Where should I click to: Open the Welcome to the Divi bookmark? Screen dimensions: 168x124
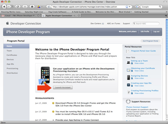pos(106,12)
